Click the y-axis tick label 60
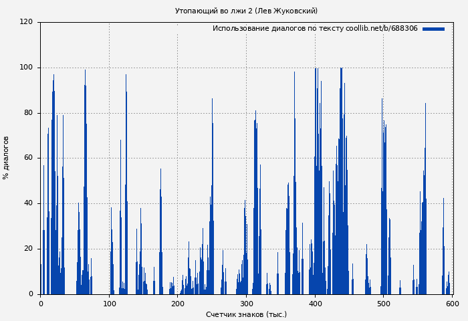Screen dimensions: 468x321 pyautogui.click(x=28, y=158)
